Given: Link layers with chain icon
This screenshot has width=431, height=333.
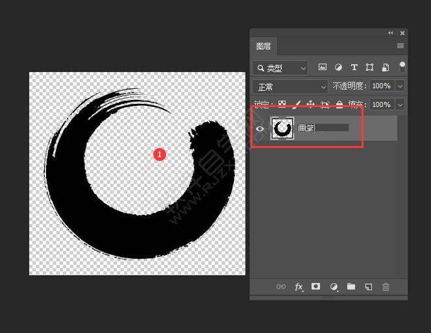Looking at the screenshot, I should [x=281, y=287].
